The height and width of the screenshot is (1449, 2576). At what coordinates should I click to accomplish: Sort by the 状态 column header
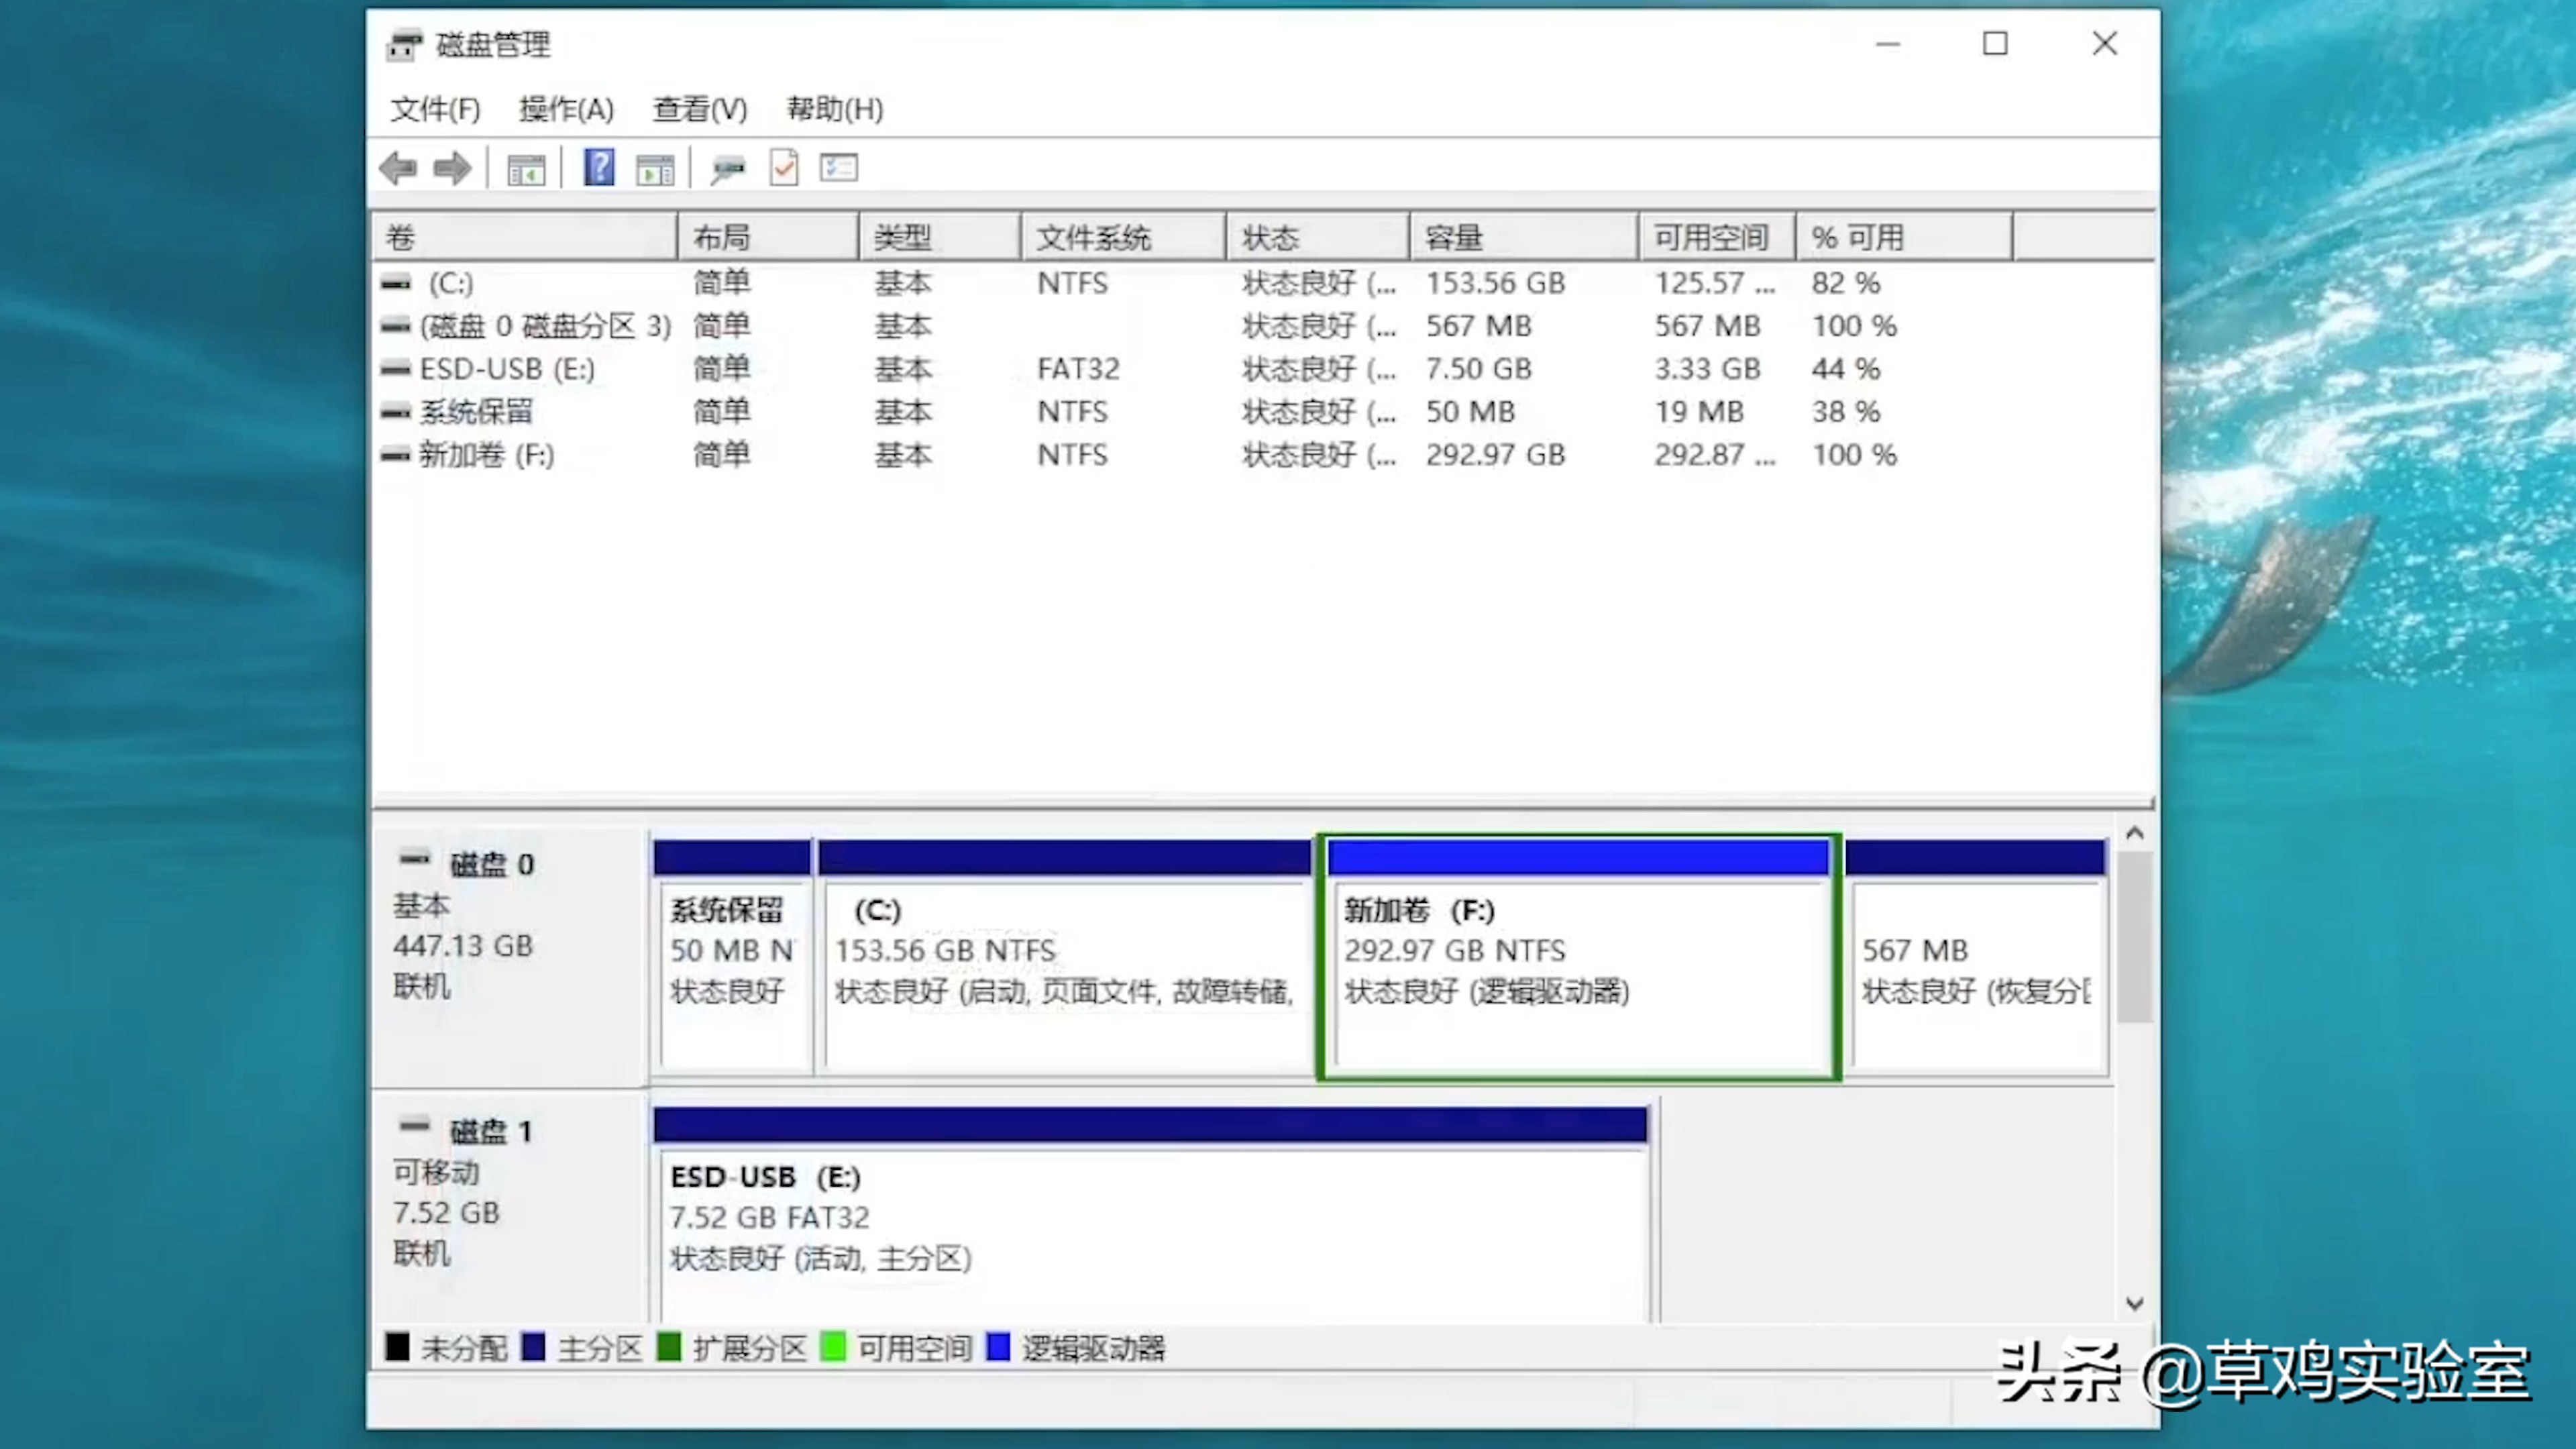click(1318, 238)
